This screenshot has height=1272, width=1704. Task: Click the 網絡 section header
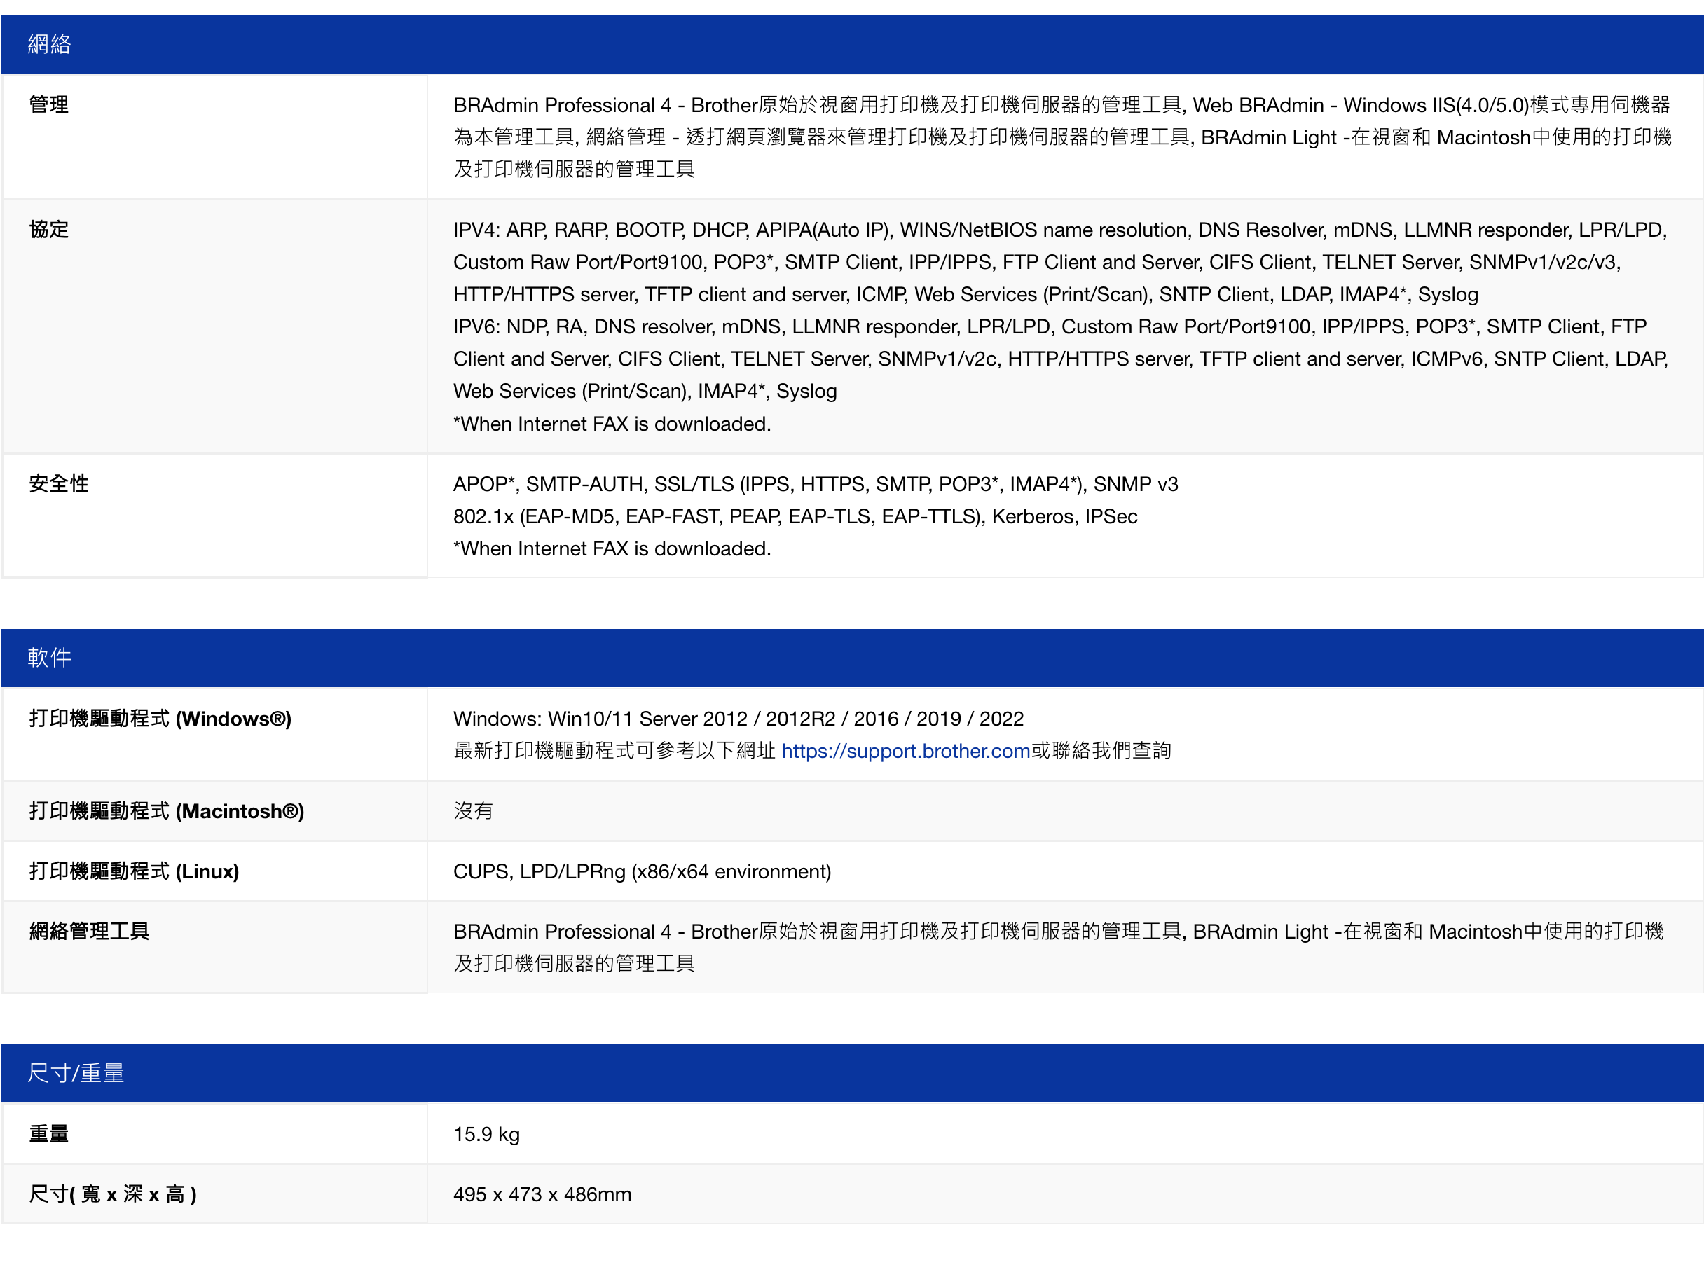(x=49, y=44)
